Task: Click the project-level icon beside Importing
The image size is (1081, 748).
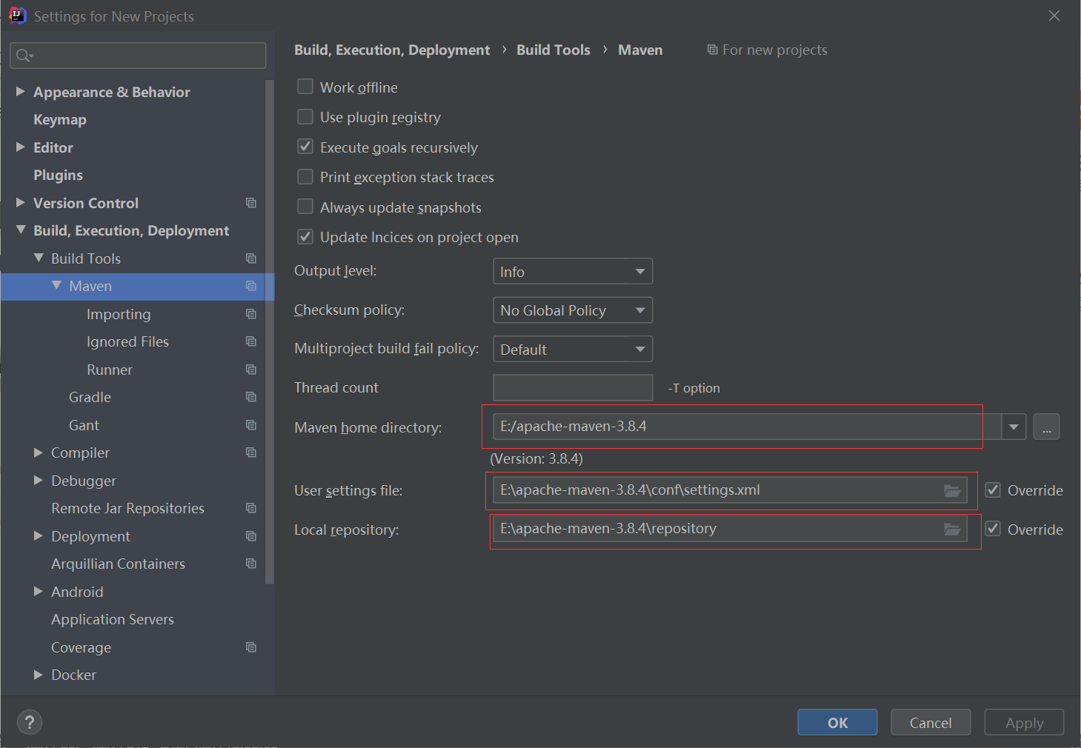Action: point(251,314)
